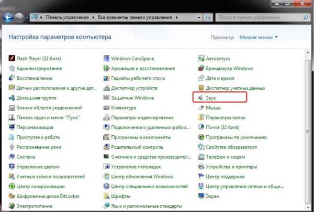Open Диспетчер учетных данных
314x212 pixels.
coord(231,88)
